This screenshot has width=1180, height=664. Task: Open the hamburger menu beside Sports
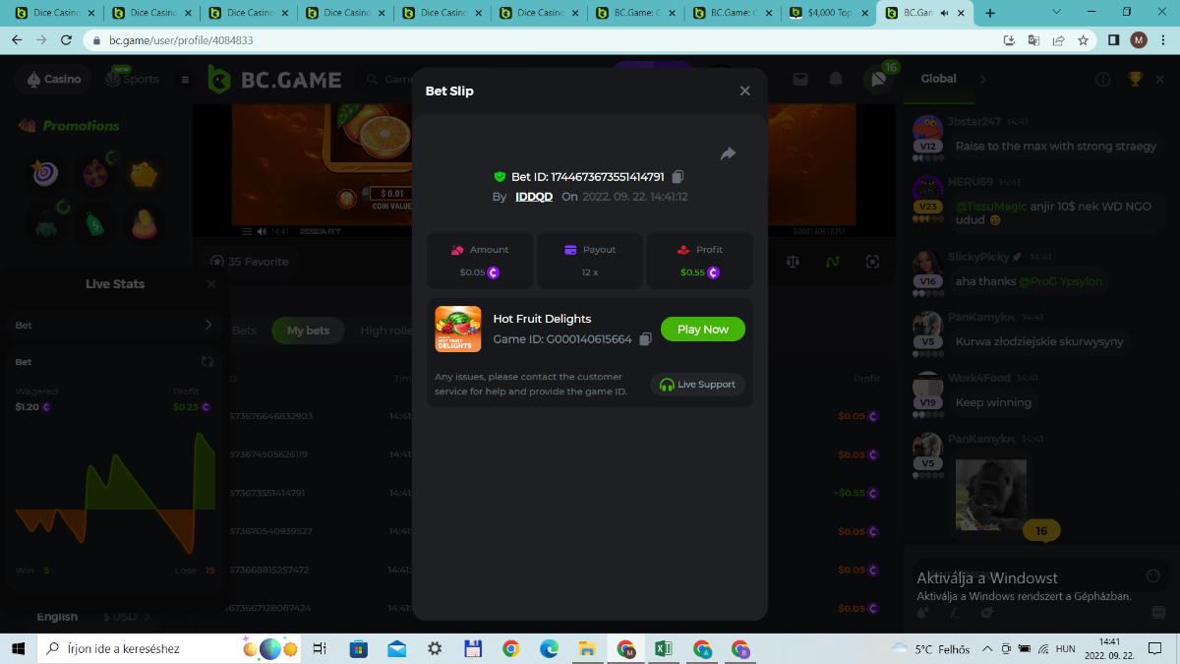click(x=185, y=80)
